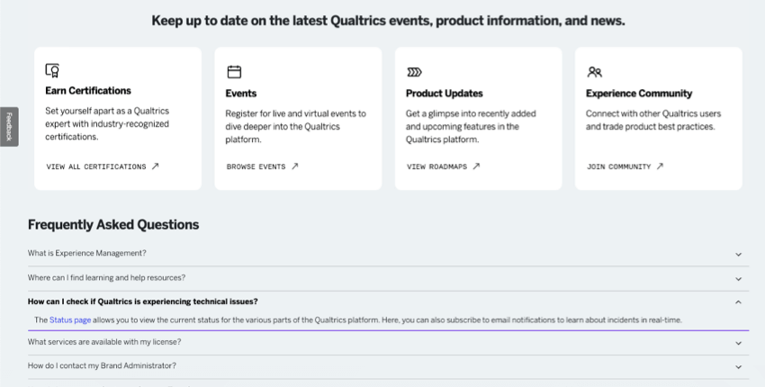
Task: Click the 'What is Experience Management?' question text
Action: [x=87, y=253]
